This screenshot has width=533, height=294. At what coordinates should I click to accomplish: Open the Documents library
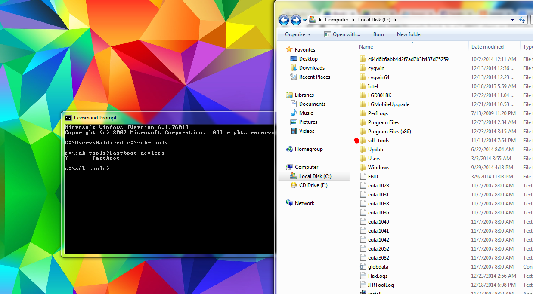312,104
